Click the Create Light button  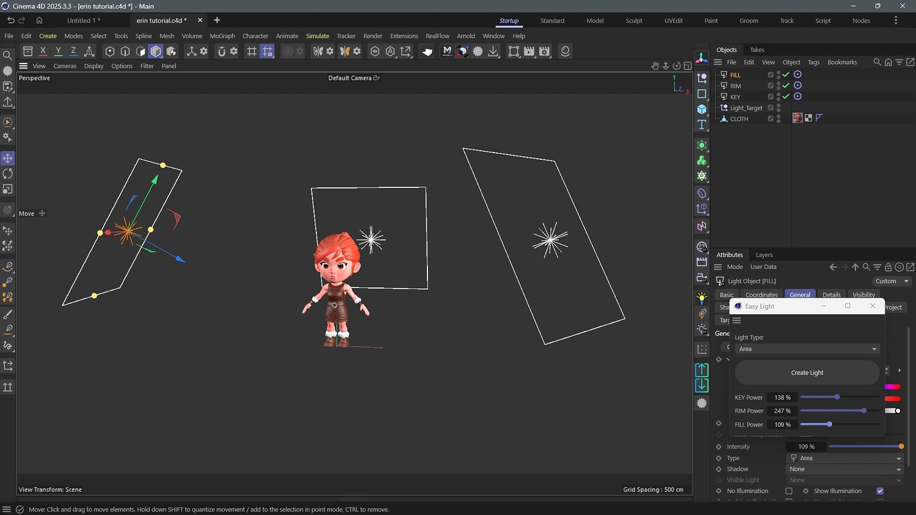pos(807,373)
